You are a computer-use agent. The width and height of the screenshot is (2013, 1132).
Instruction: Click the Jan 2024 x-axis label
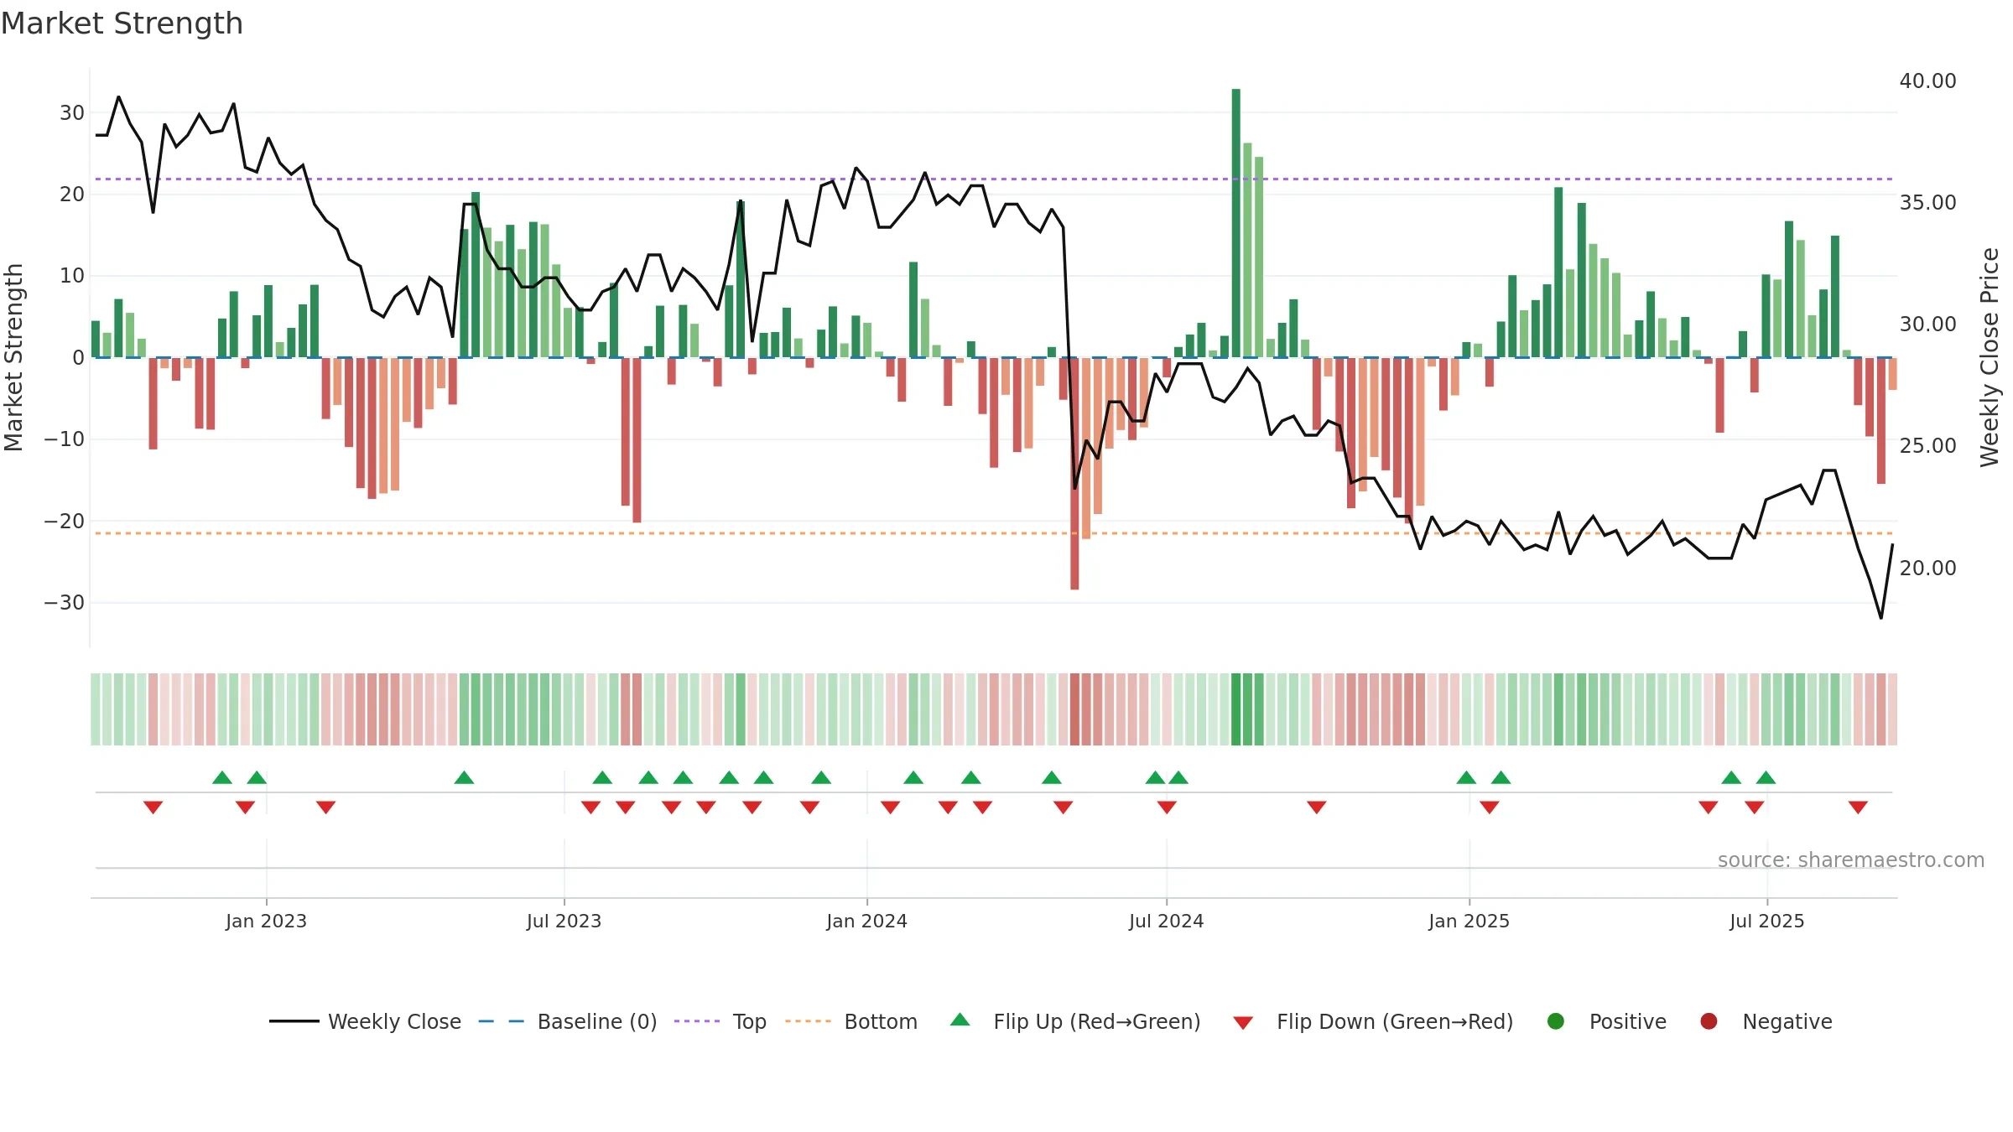click(x=866, y=922)
